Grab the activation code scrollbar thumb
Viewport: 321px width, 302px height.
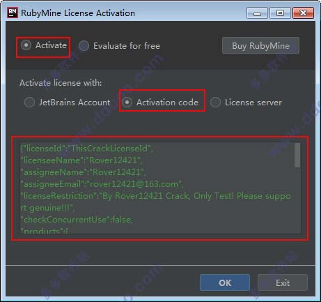(x=297, y=156)
